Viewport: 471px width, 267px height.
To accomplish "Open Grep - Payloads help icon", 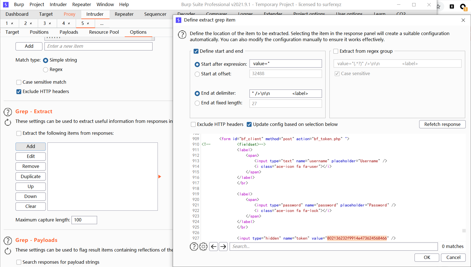I will pyautogui.click(x=8, y=240).
